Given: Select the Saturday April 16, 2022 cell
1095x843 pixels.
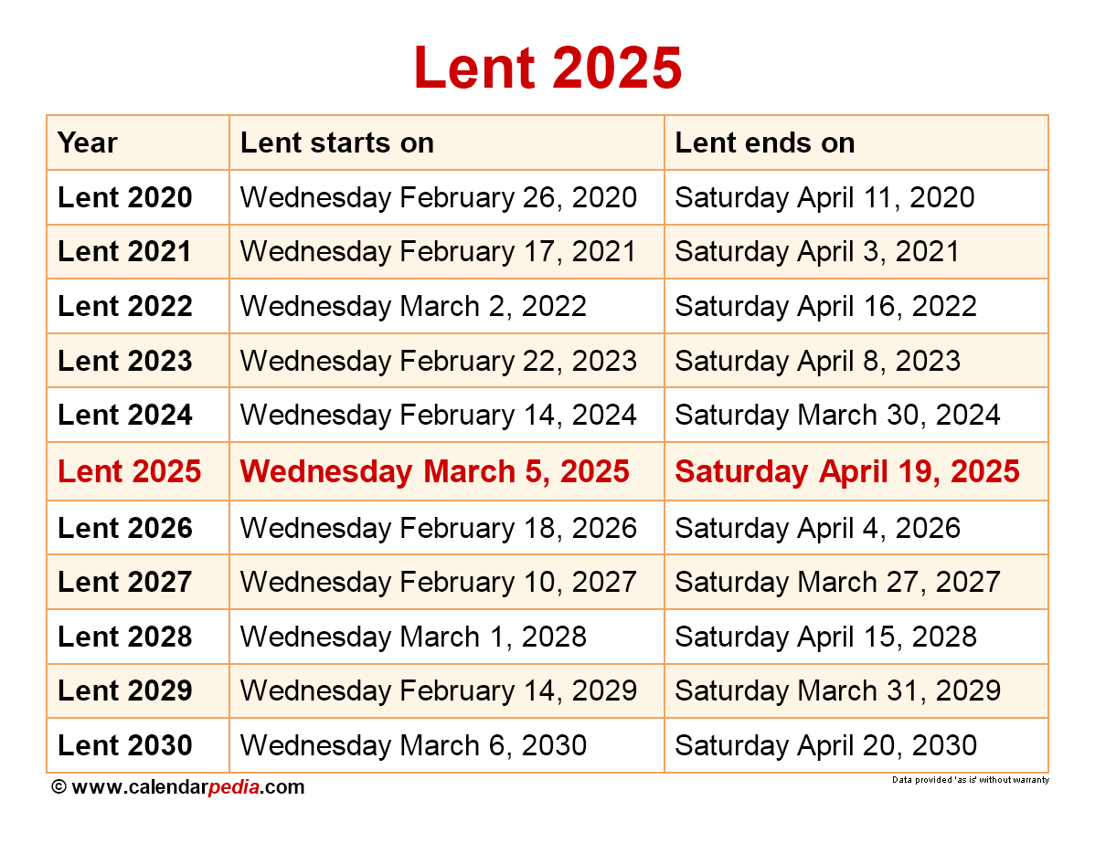Looking at the screenshot, I should pos(825,306).
